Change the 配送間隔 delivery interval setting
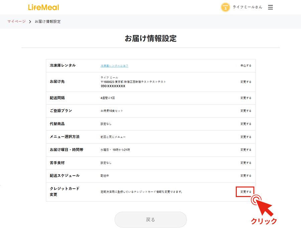301x251 pixels. (246, 98)
